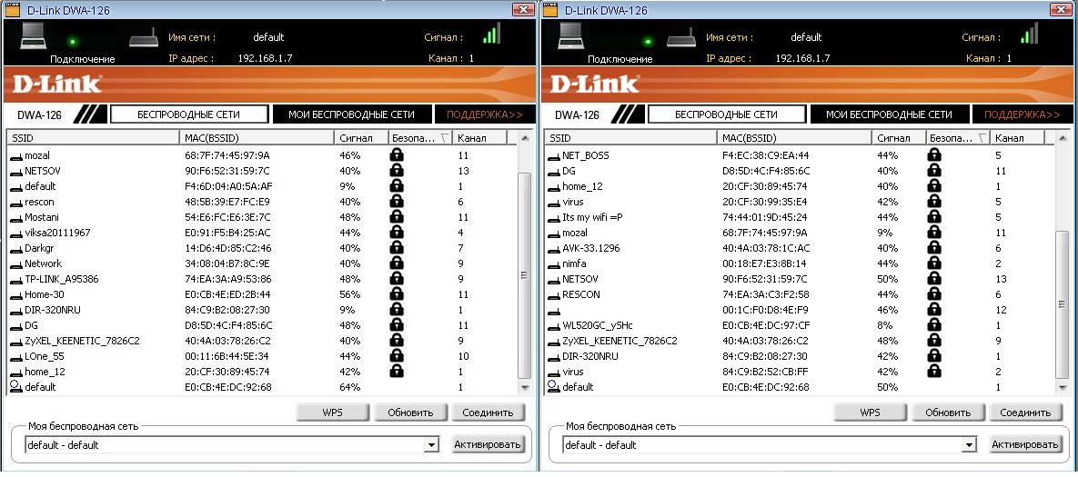Viewport: 1078px width, 477px height.
Task: Close the left D-Link DWA-126 window
Action: [523, 9]
